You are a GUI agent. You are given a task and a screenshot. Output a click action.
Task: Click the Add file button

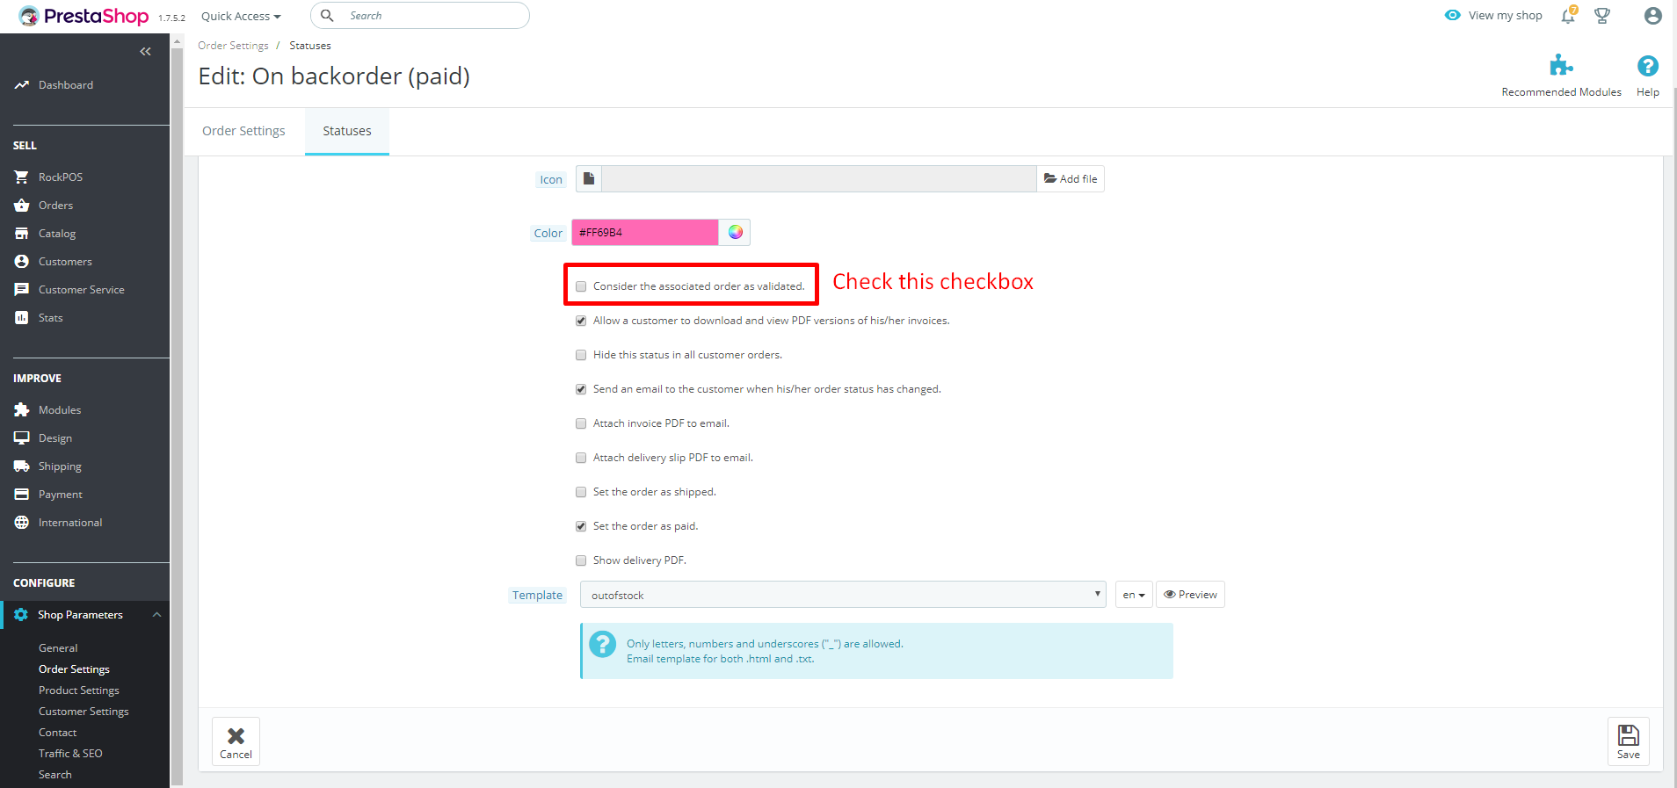coord(1071,179)
